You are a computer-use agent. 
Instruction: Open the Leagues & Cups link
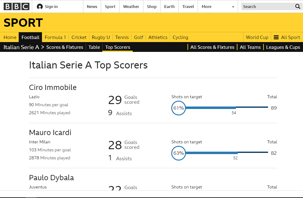(283, 47)
